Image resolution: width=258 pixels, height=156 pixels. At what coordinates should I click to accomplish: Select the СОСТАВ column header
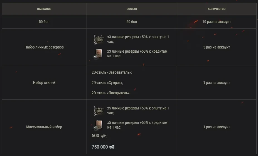pos(132,9)
